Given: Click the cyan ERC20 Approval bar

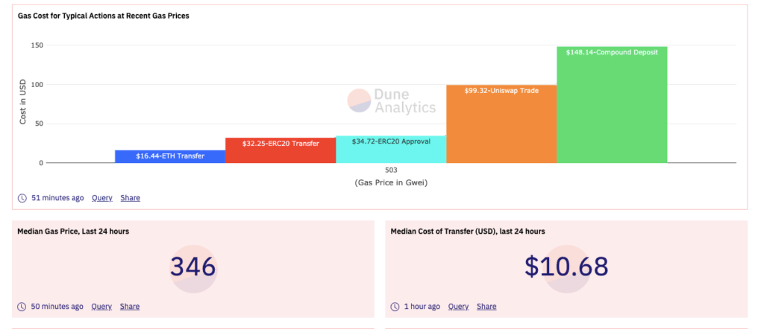Looking at the screenshot, I should (391, 149).
